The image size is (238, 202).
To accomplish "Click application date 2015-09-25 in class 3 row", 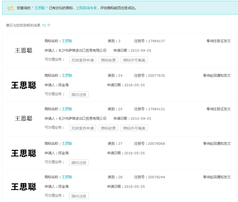I will [141, 51].
